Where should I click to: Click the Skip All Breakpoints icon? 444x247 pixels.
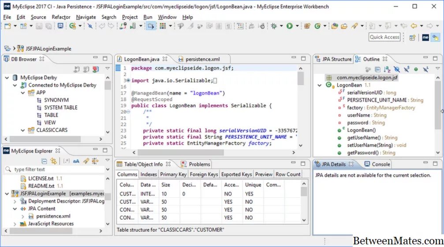[x=90, y=26]
